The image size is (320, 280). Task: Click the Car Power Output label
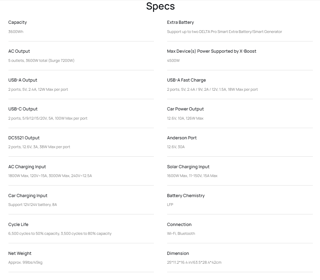click(185, 109)
